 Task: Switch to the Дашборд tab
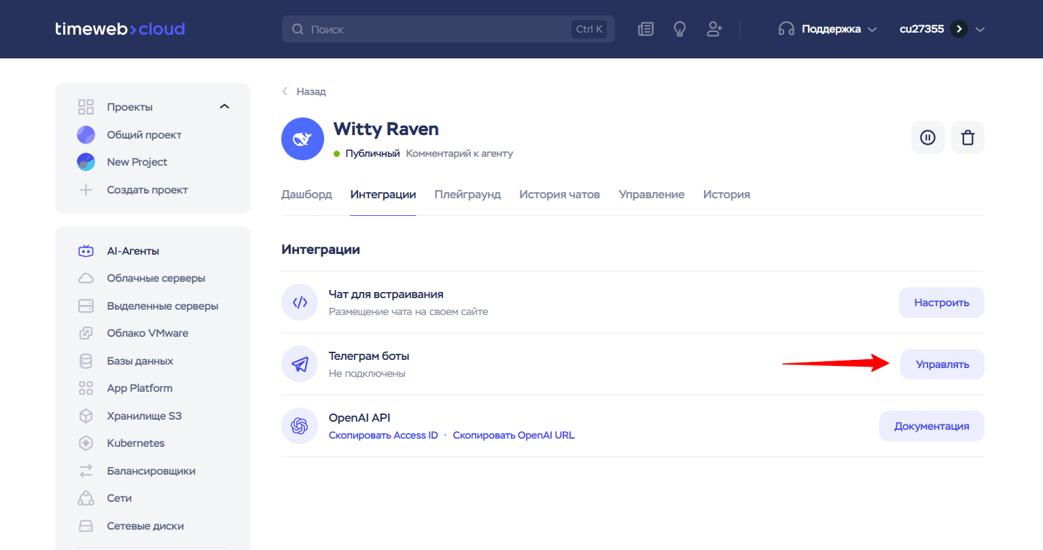tap(306, 195)
